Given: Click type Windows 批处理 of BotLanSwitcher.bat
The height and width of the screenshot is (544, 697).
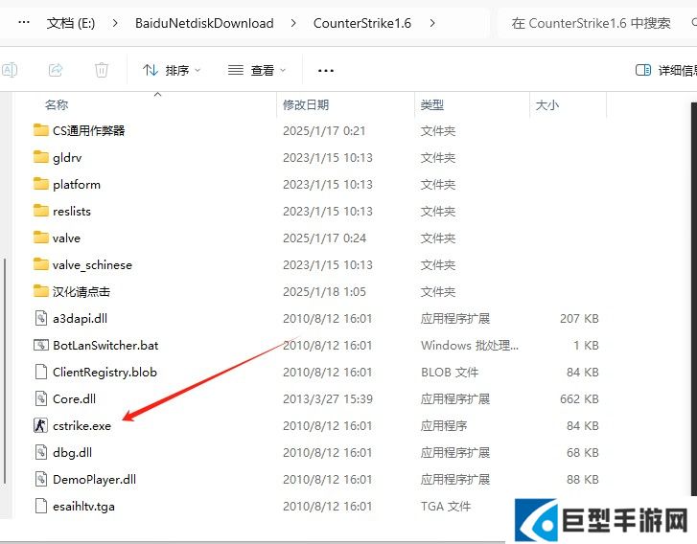Looking at the screenshot, I should click(x=470, y=345).
